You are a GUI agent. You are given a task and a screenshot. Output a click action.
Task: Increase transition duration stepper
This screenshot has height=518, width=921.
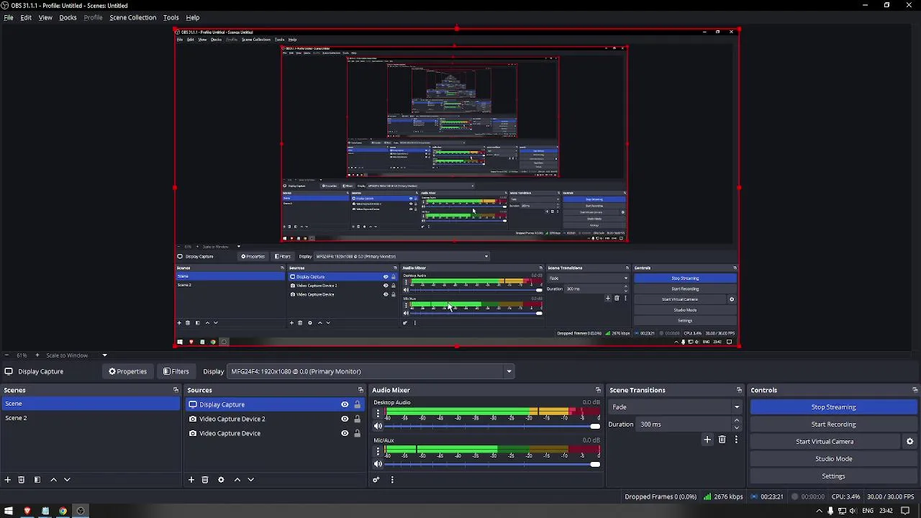pos(736,421)
